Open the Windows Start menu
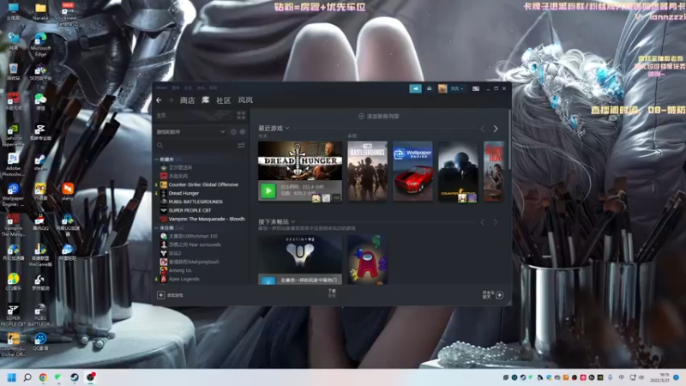The image size is (686, 386). 12,377
